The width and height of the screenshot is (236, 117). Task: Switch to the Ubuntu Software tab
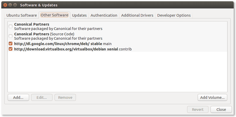[22, 15]
